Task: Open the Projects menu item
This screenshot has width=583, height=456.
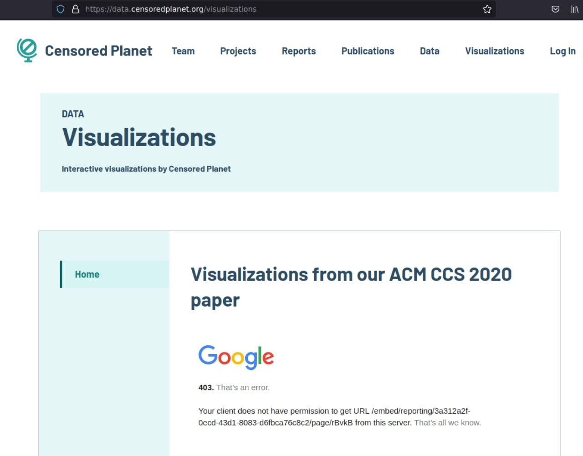Action: click(x=238, y=51)
